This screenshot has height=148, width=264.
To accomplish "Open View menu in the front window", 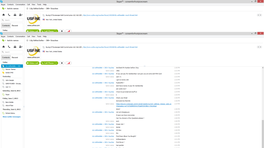I will pyautogui.click(x=34, y=36).
